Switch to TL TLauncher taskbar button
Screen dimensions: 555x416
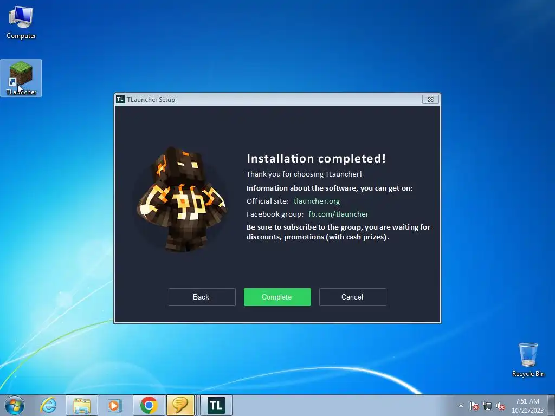216,405
